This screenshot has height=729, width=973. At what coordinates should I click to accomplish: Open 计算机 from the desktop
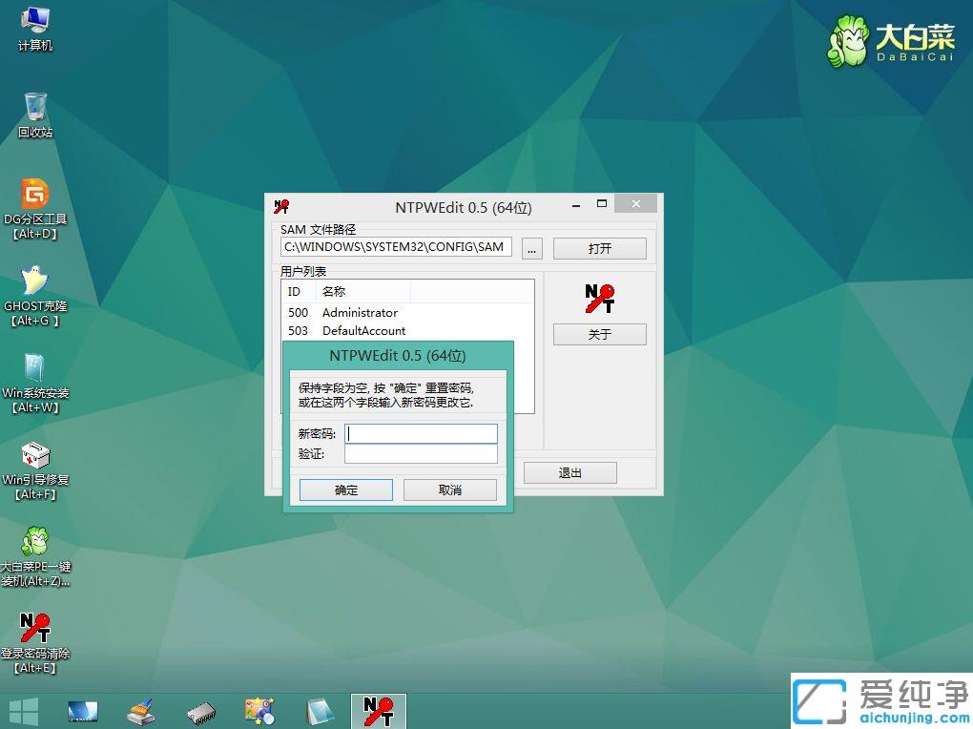pyautogui.click(x=35, y=19)
